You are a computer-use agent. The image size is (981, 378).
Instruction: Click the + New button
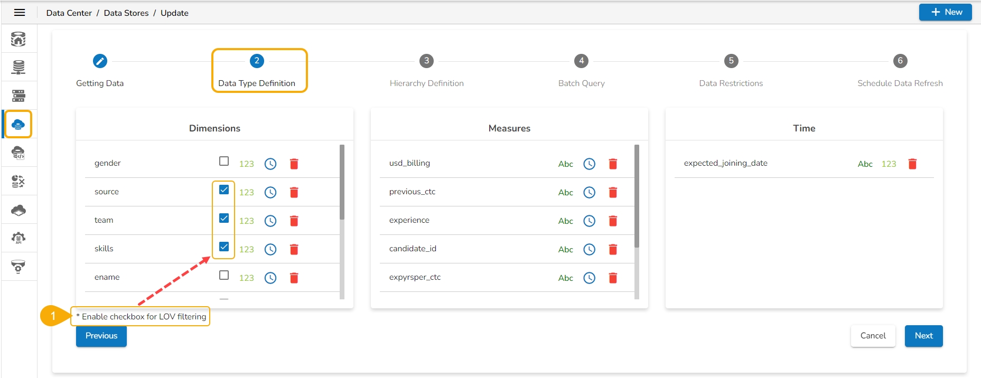[x=945, y=12]
